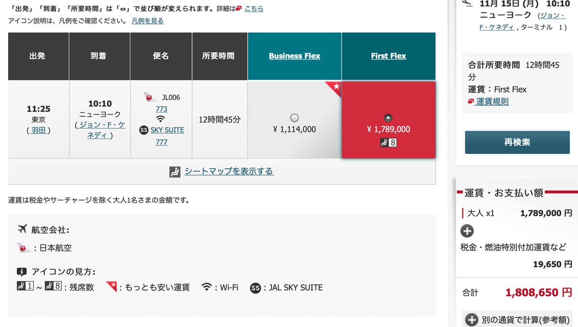The height and width of the screenshot is (327, 578).
Task: Sort by the 到着 column header
Action: [x=100, y=56]
